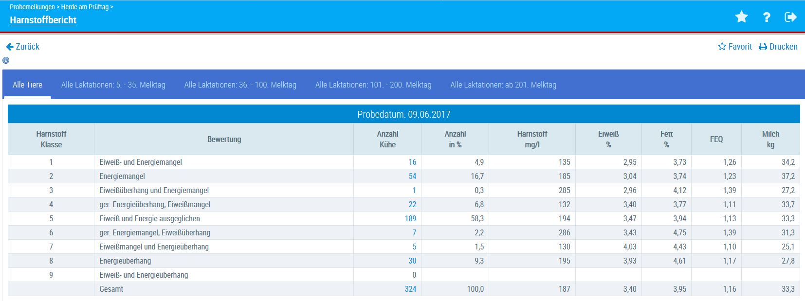The width and height of the screenshot is (805, 301).
Task: Open help via the question mark icon
Action: click(x=767, y=17)
